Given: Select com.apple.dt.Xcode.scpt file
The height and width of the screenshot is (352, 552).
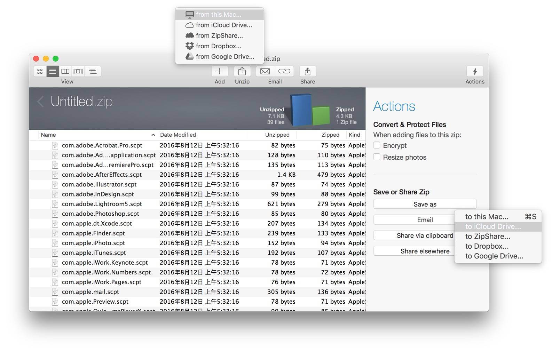Looking at the screenshot, I should click(x=197, y=223).
